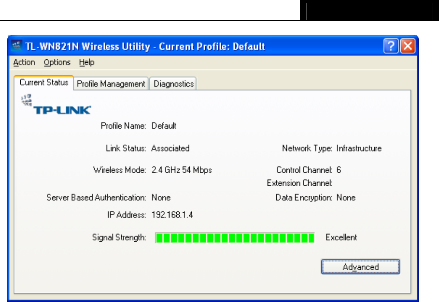Click the title bar Help question mark button

[x=391, y=46]
